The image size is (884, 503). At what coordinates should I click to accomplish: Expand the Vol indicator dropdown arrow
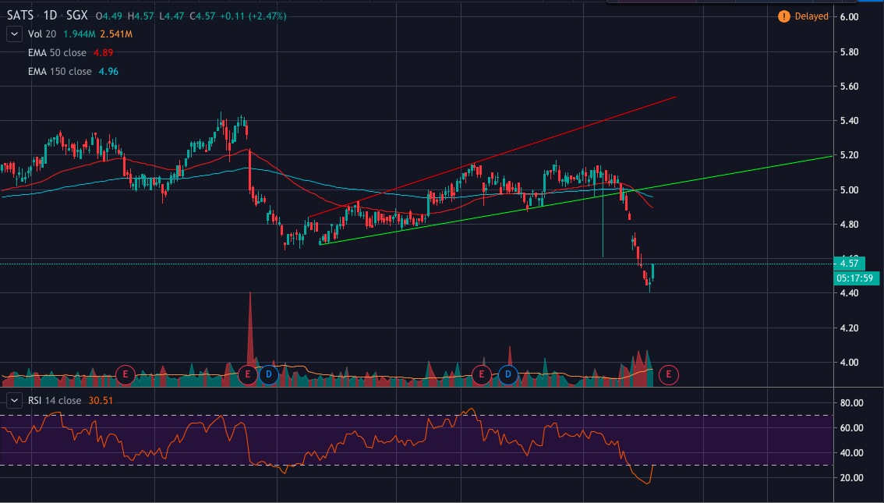click(13, 34)
